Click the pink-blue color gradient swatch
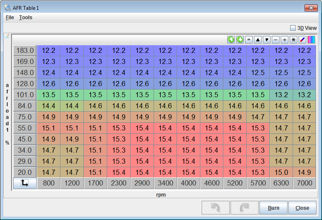The image size is (322, 220). point(311,40)
